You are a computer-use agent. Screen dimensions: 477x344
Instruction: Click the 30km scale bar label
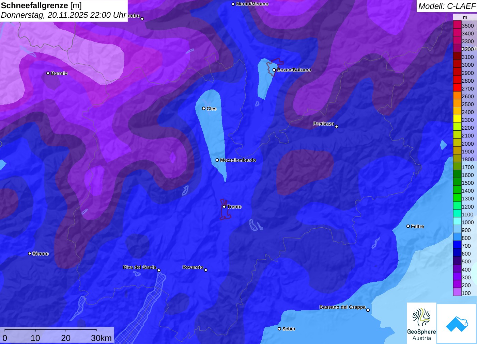click(x=101, y=338)
